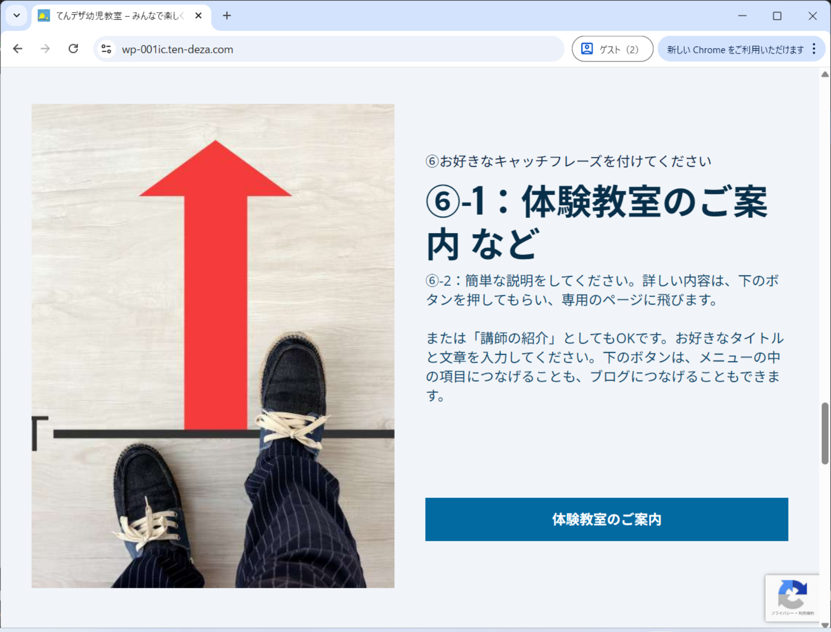Click the reCAPTCHA badge icon

[x=792, y=595]
